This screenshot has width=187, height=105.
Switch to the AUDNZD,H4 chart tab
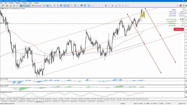tap(82, 101)
